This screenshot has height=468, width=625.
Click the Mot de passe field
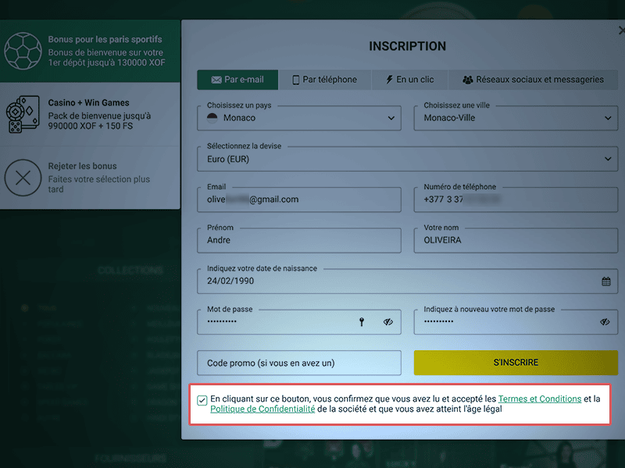(x=299, y=322)
